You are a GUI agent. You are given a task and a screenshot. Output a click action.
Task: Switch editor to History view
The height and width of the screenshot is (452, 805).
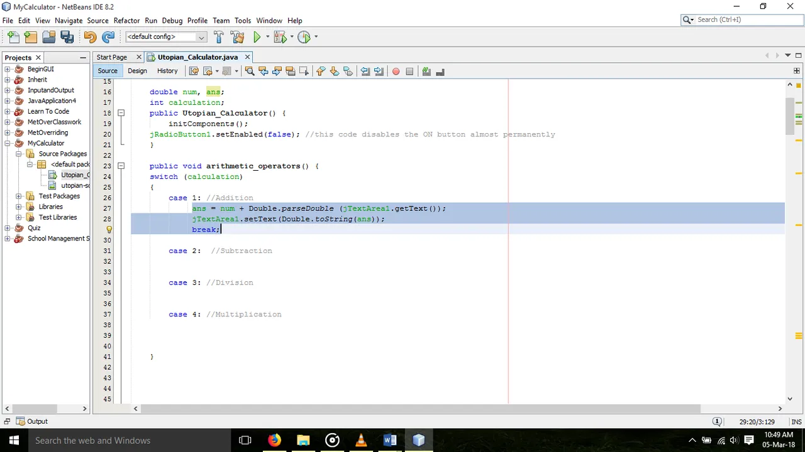pos(167,71)
